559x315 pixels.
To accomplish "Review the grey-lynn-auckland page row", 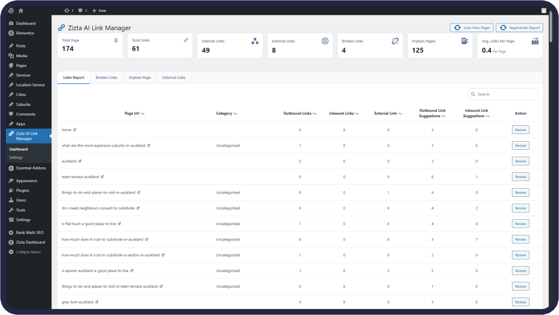I will pyautogui.click(x=520, y=301).
